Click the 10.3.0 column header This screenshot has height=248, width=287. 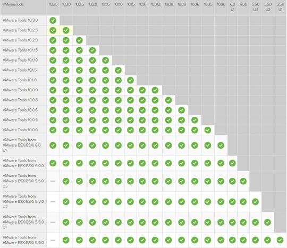(x=66, y=4)
